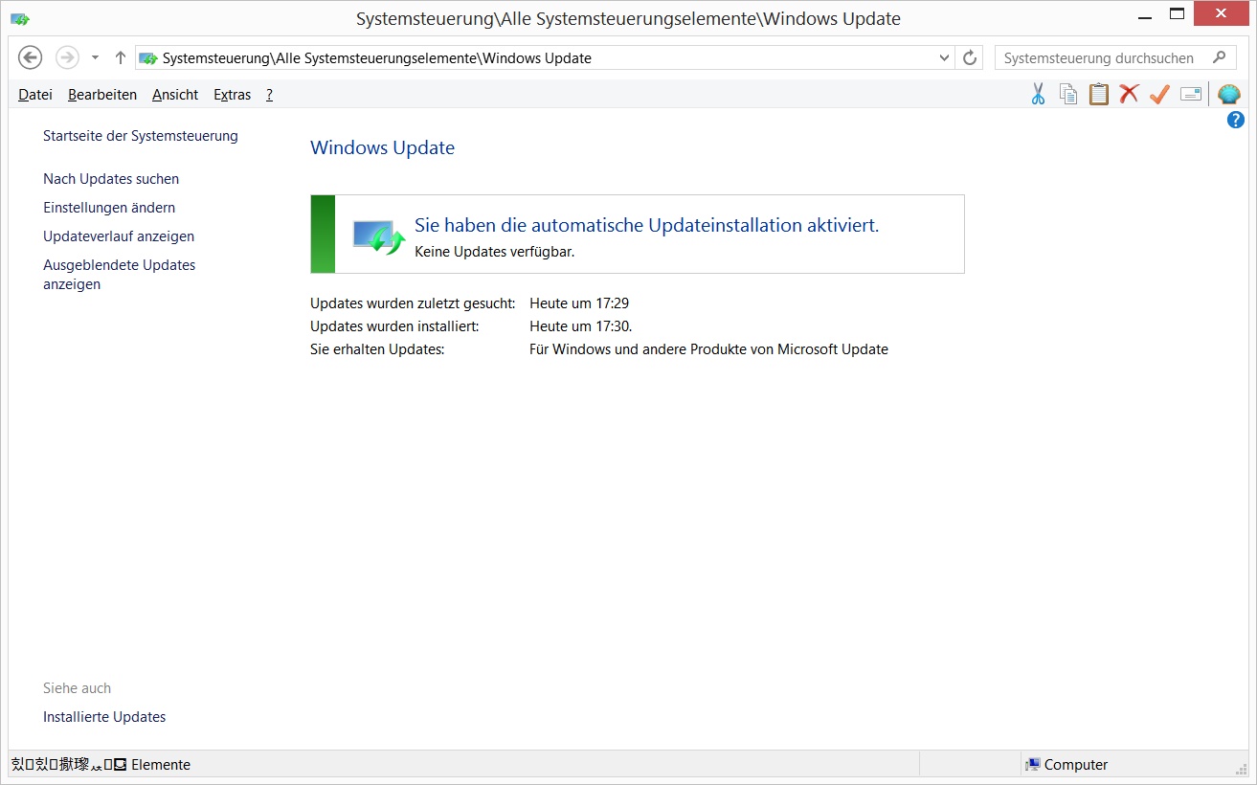Expand the recent locations history arrow

click(95, 57)
